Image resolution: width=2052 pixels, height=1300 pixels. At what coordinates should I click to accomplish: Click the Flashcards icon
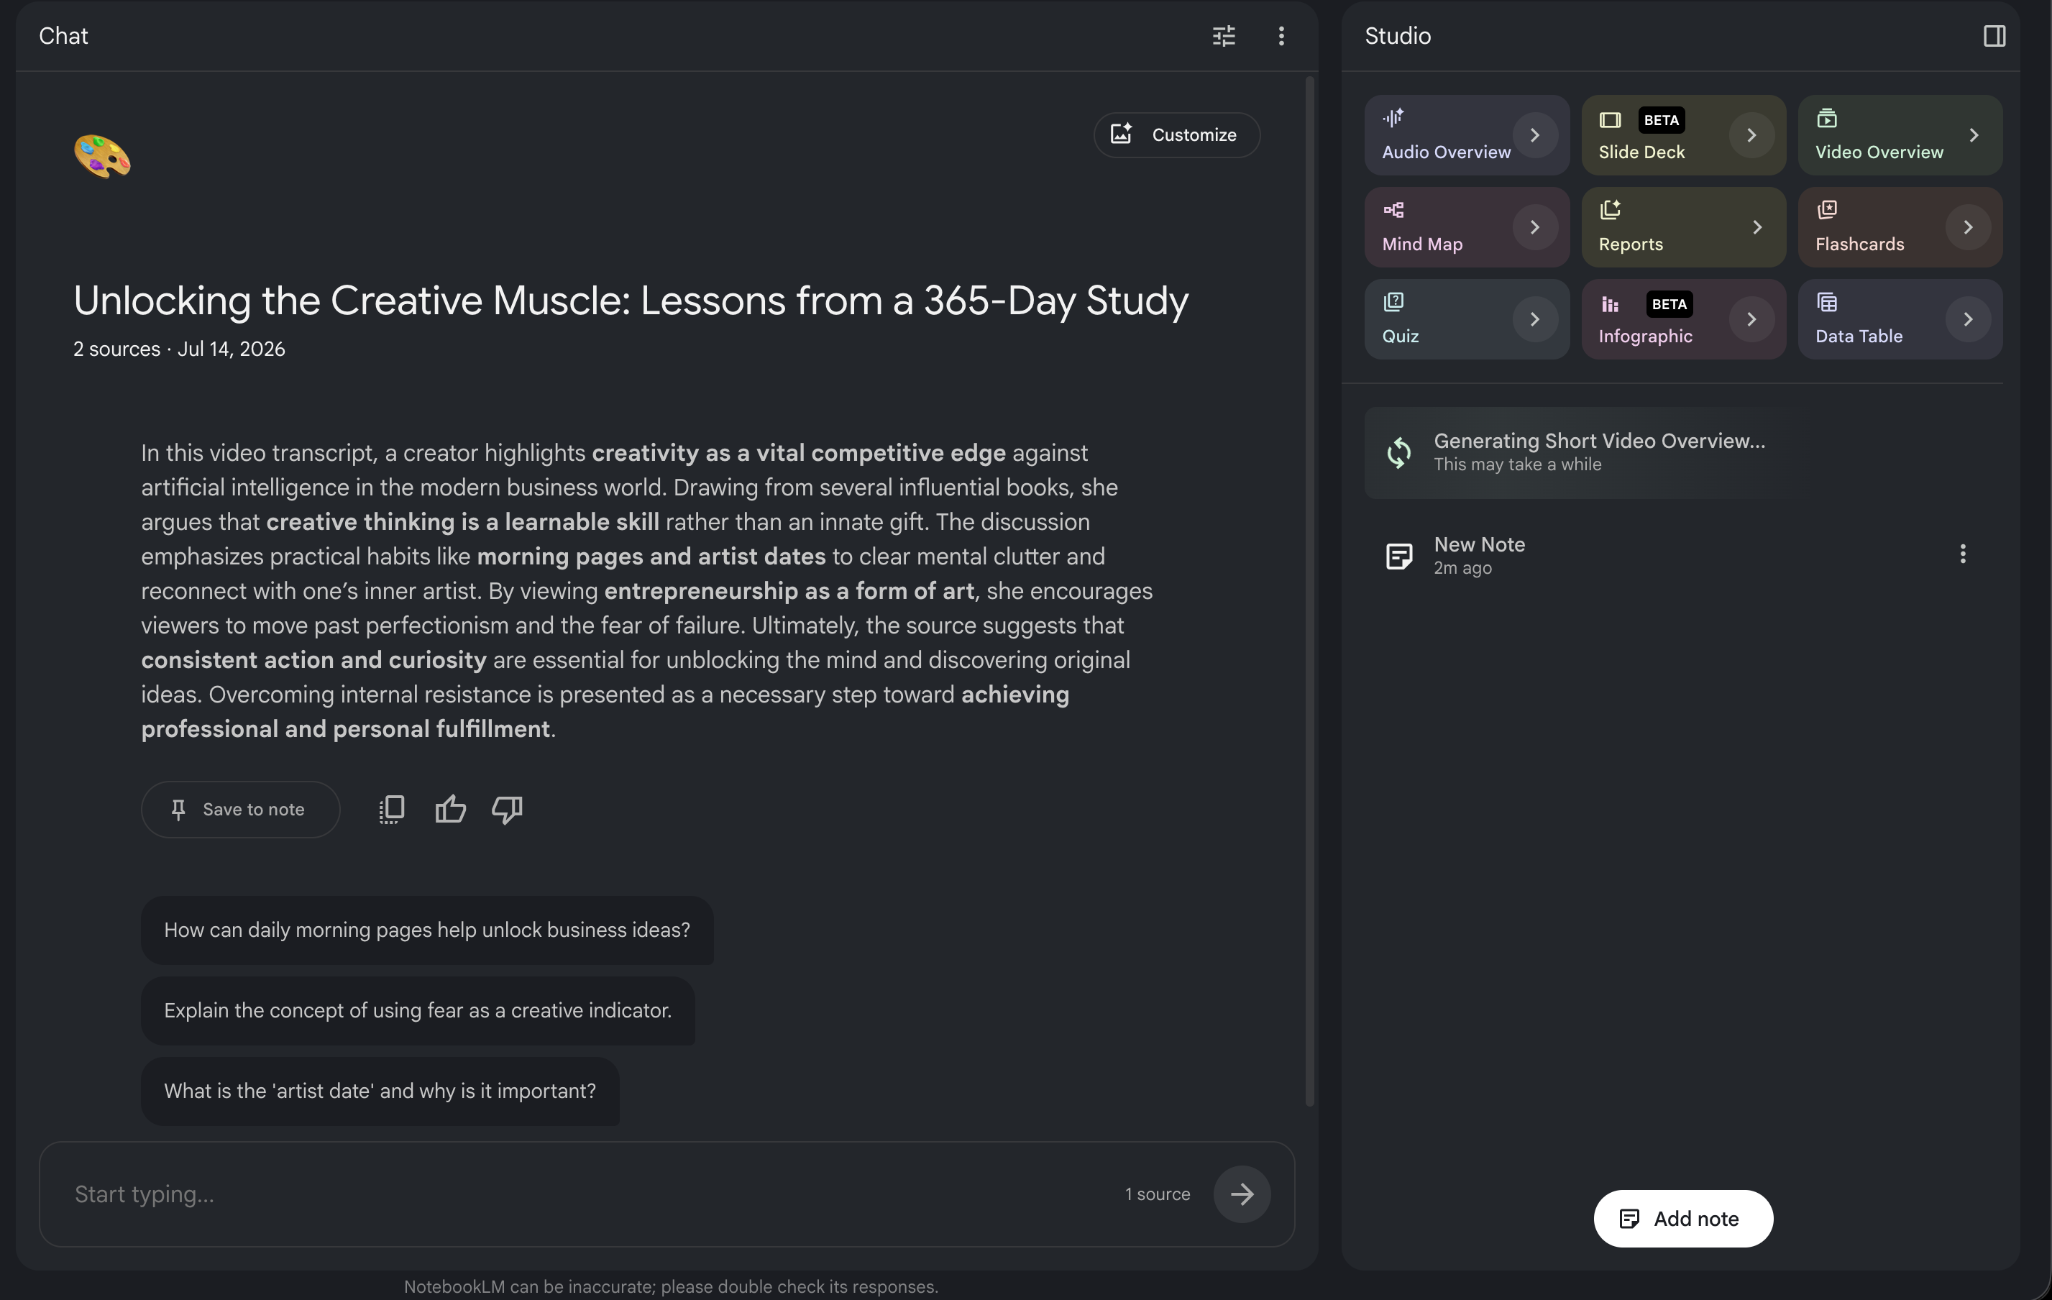(1827, 210)
